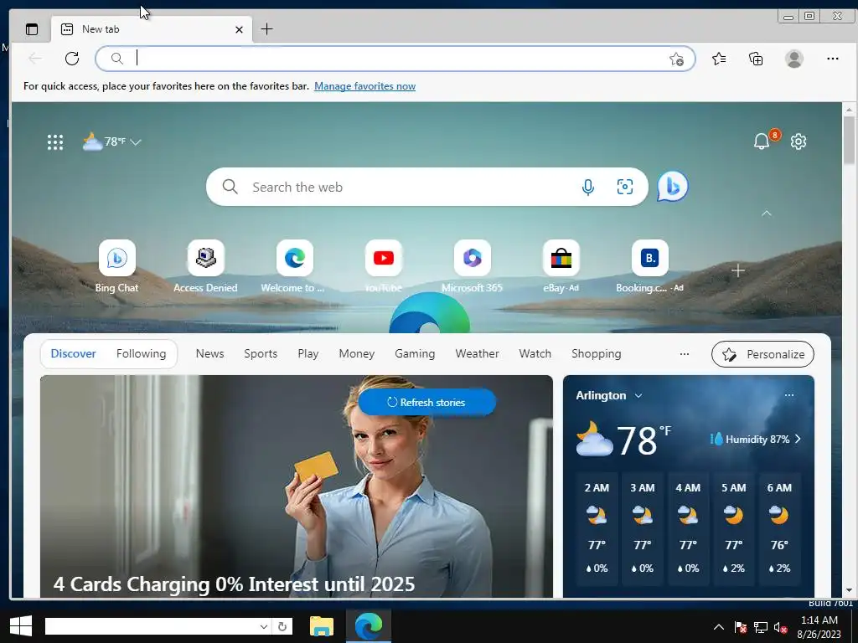Image resolution: width=858 pixels, height=643 pixels.
Task: Open the Shopping tab
Action: [x=597, y=354]
